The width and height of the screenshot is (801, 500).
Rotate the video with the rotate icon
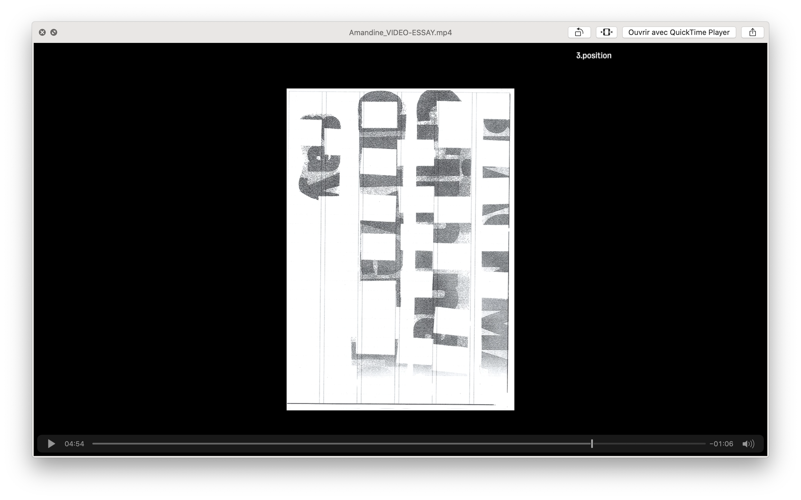(x=579, y=32)
